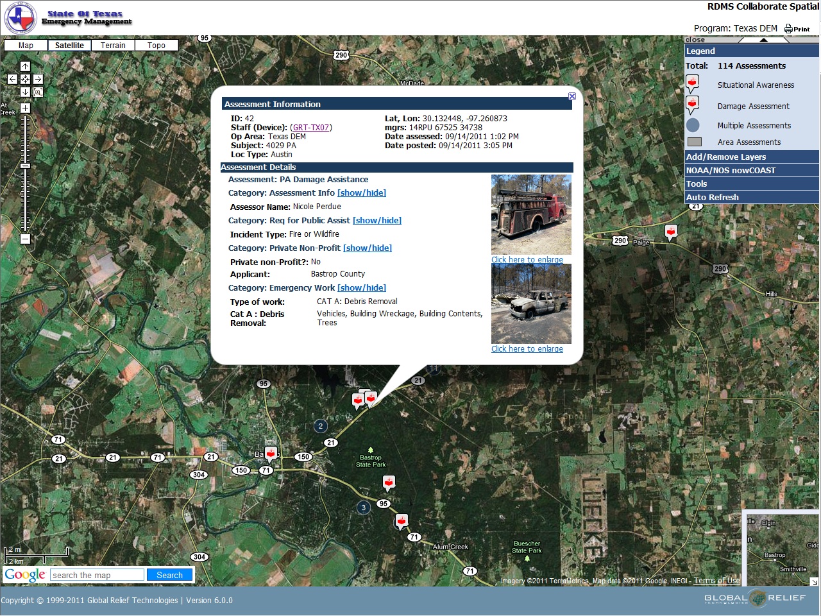Click the Bastrop State Park map label
Screen dimensions: 821x616
click(371, 461)
